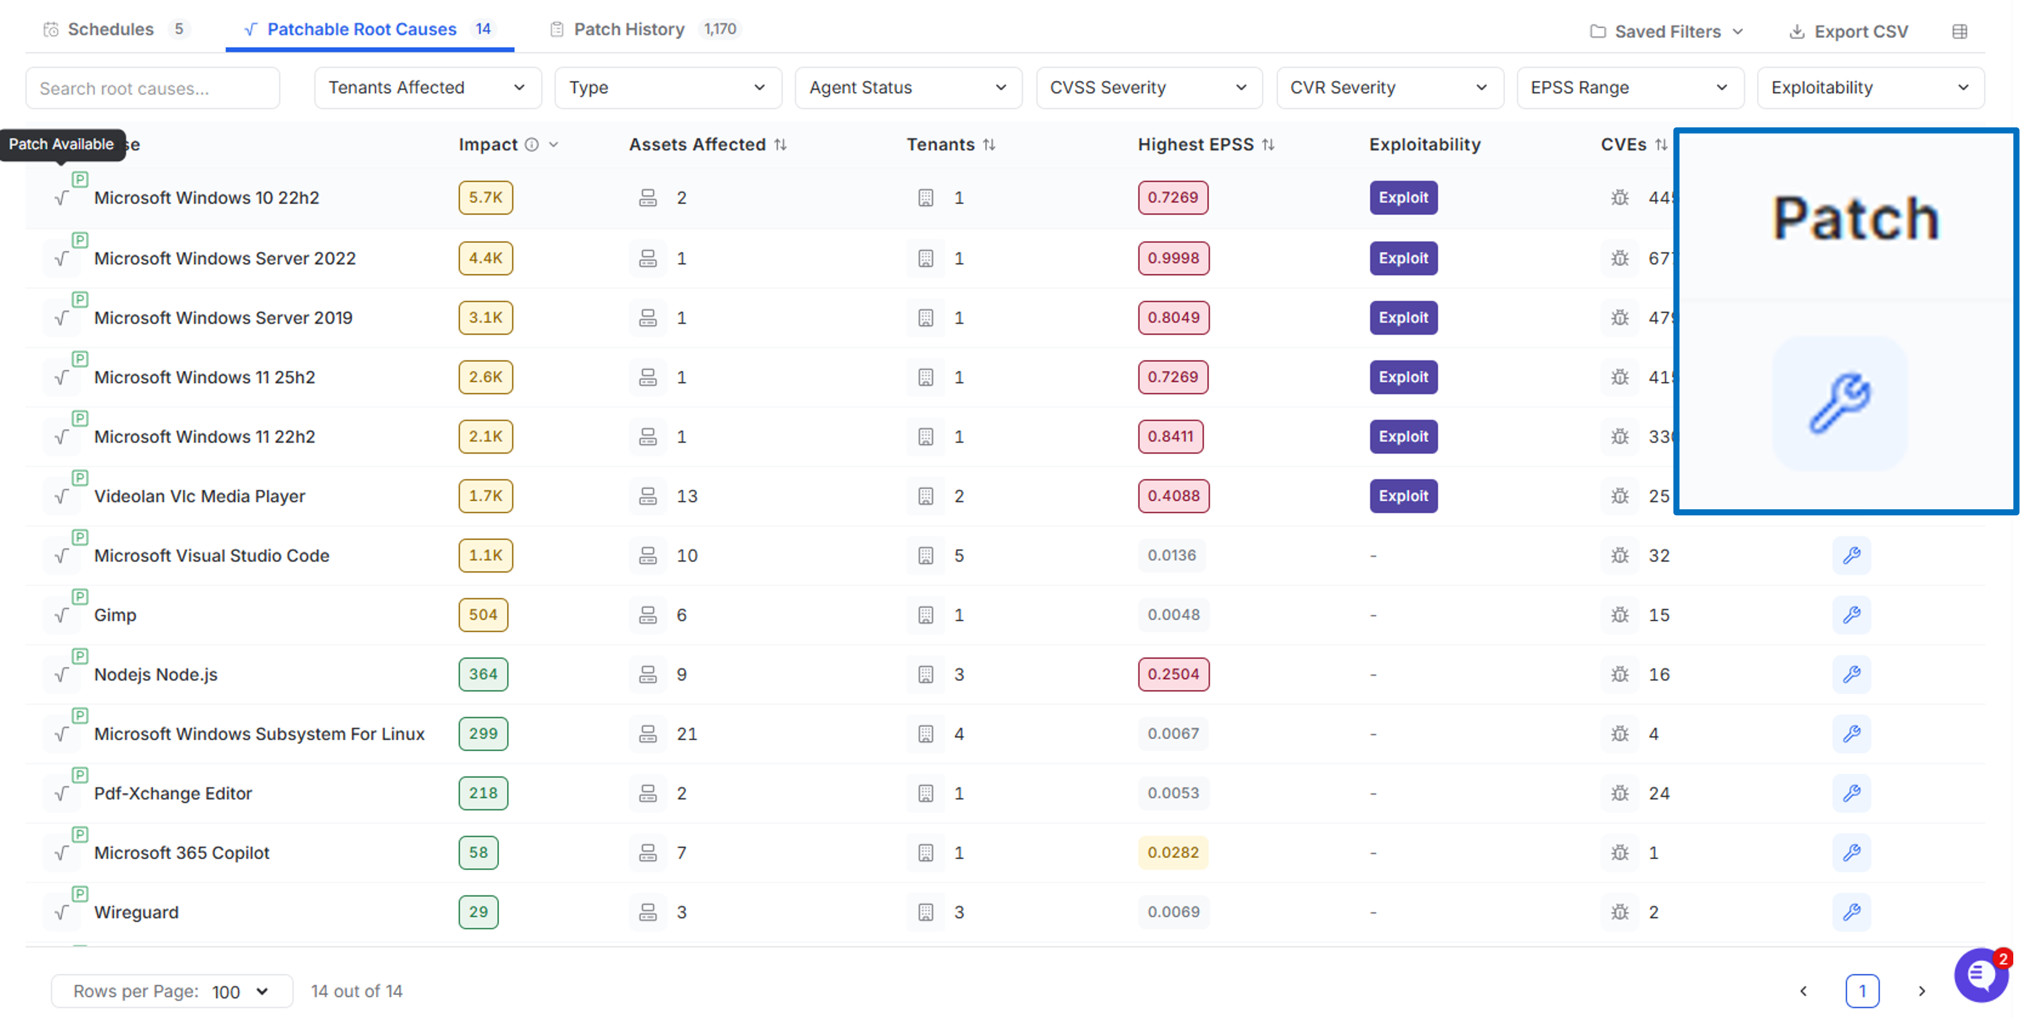Sort by Assets Affected arrows icon
Image resolution: width=2020 pixels, height=1019 pixels.
tap(780, 145)
